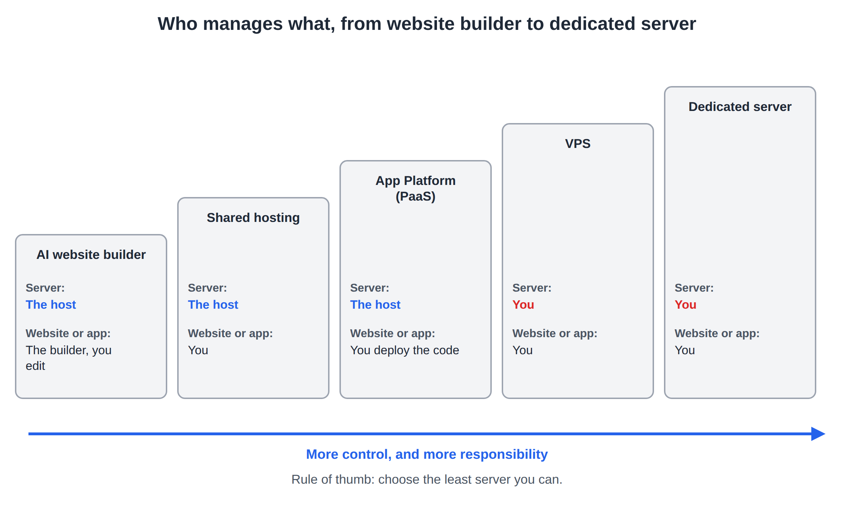Screen dimensions: 854x505
Task: Click the website-or-app 'You' in the VPS card
Action: tap(522, 350)
